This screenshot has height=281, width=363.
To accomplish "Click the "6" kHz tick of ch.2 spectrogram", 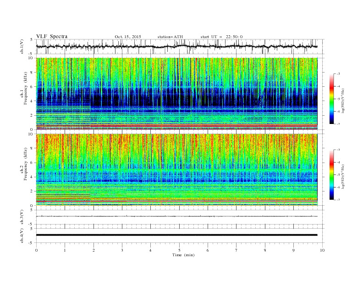I will pyautogui.click(x=32, y=163).
